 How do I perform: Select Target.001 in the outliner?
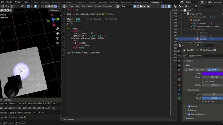(x=198, y=42)
